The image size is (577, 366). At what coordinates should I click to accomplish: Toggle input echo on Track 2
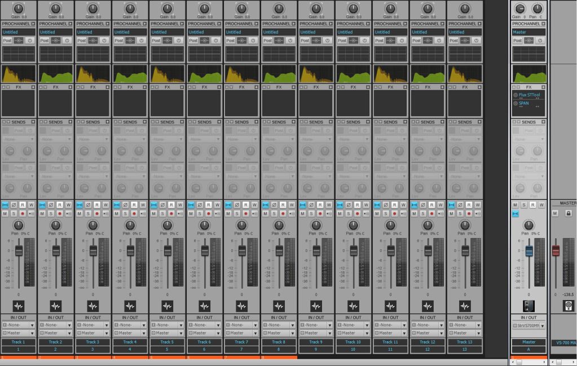tap(68, 214)
